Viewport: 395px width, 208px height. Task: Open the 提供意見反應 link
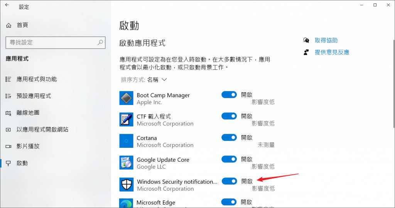tap(332, 52)
